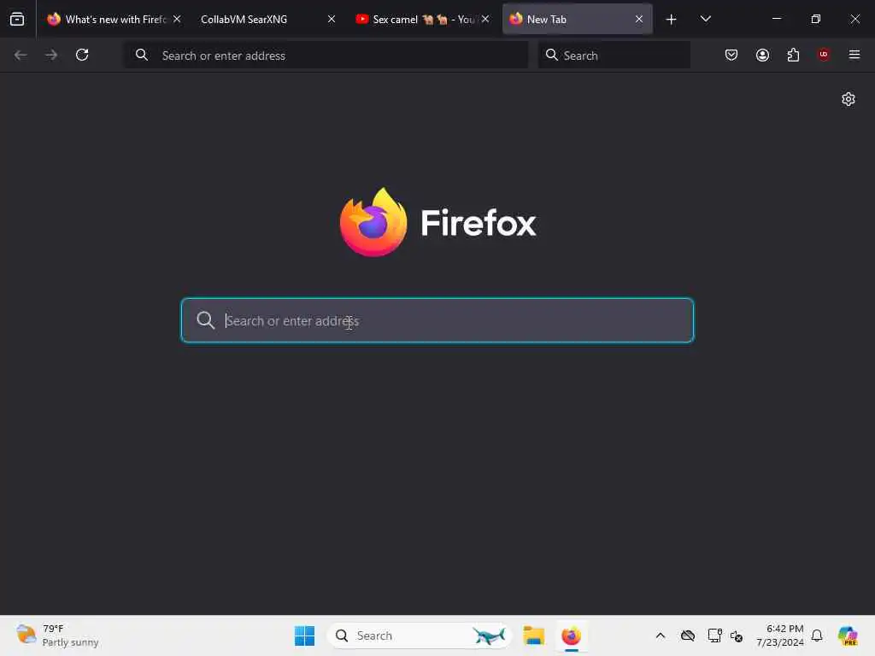Open the Firefox account icon

tap(762, 55)
